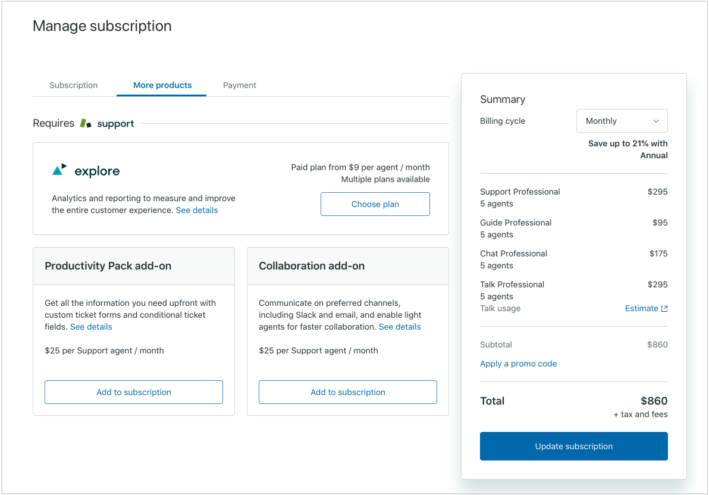The width and height of the screenshot is (709, 495).
Task: See details for Explore analytics
Action: 197,210
